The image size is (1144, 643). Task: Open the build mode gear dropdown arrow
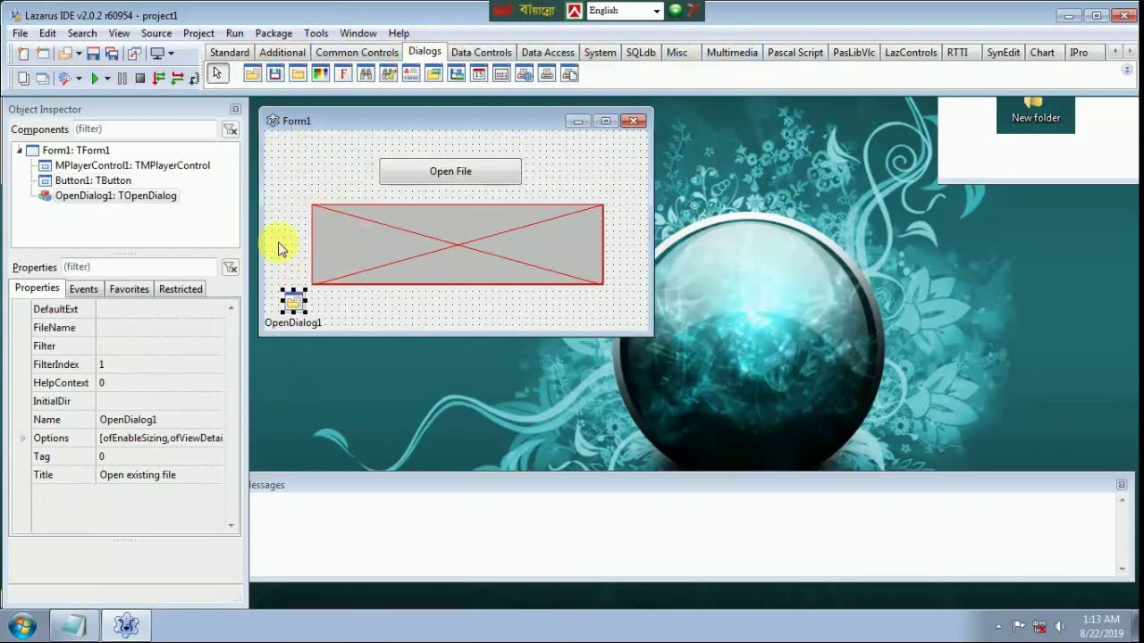coord(79,79)
